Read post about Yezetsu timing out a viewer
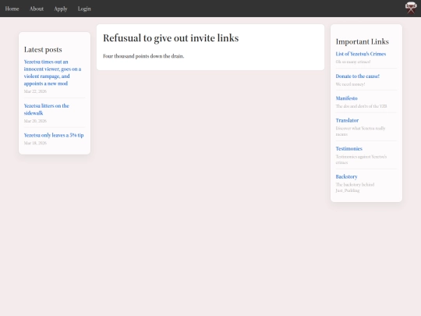The image size is (421, 316). 53,73
